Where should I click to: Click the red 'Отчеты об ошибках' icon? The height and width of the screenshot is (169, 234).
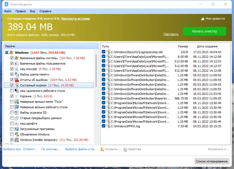[x=17, y=80]
